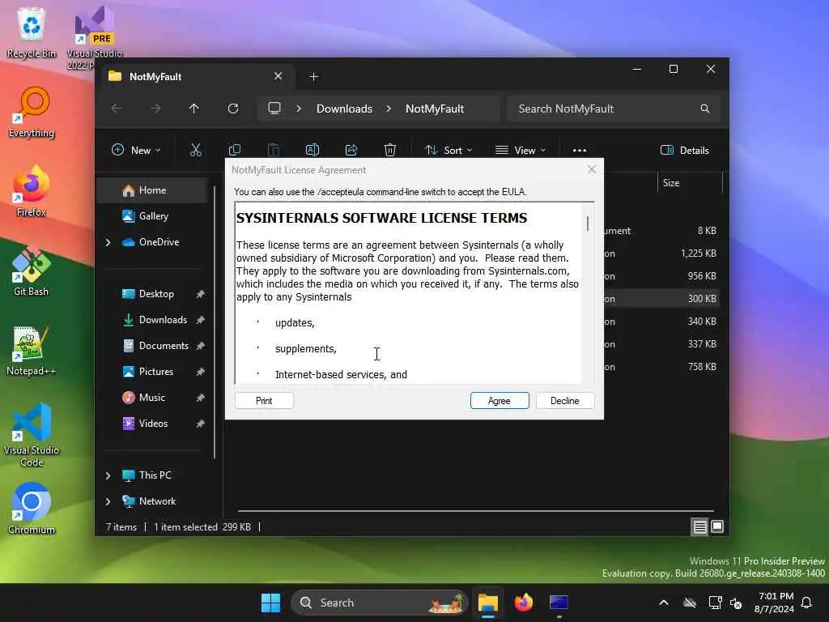Close the NotMyFault tab
Image resolution: width=829 pixels, height=622 pixels.
[x=278, y=77]
